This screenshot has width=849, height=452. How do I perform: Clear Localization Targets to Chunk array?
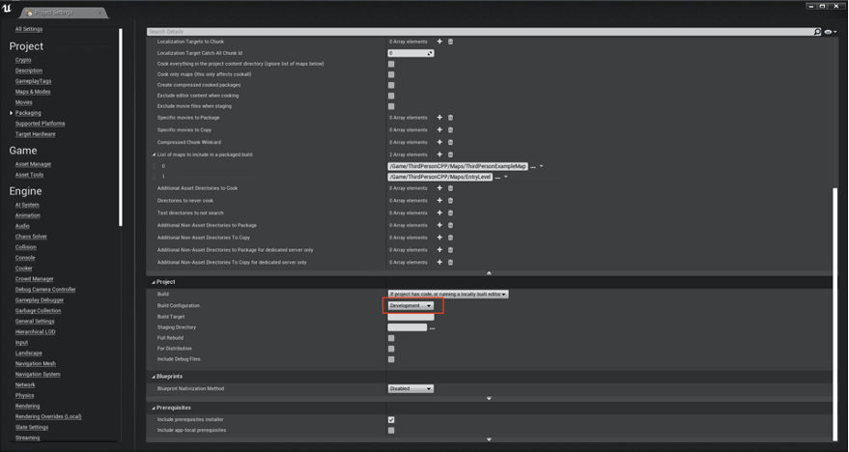(450, 42)
